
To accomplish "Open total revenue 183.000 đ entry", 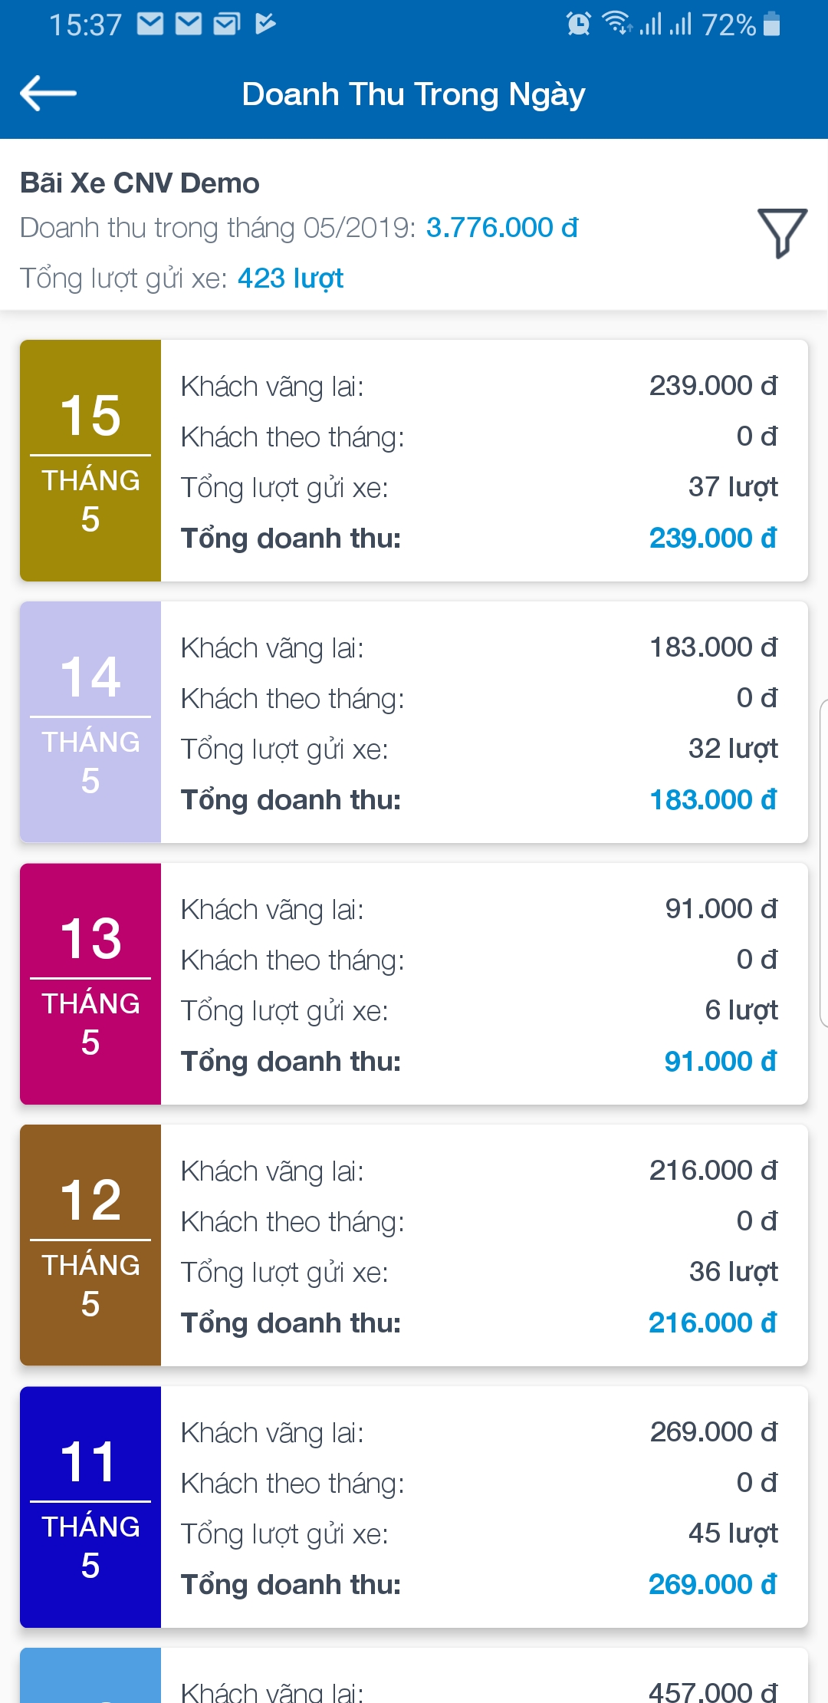I will [712, 799].
